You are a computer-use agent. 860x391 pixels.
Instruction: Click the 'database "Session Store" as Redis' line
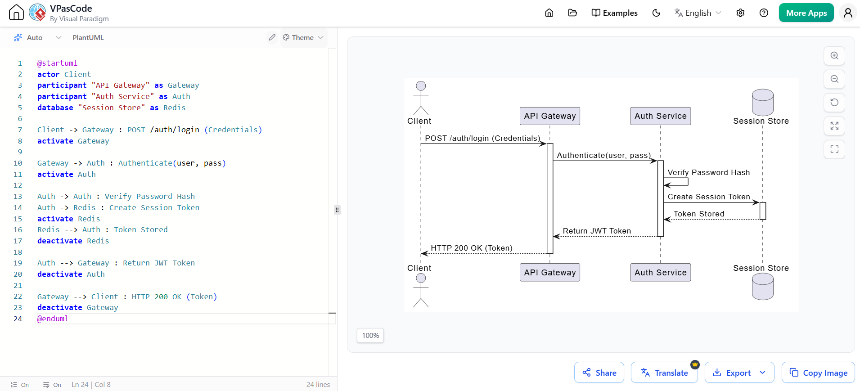click(111, 108)
